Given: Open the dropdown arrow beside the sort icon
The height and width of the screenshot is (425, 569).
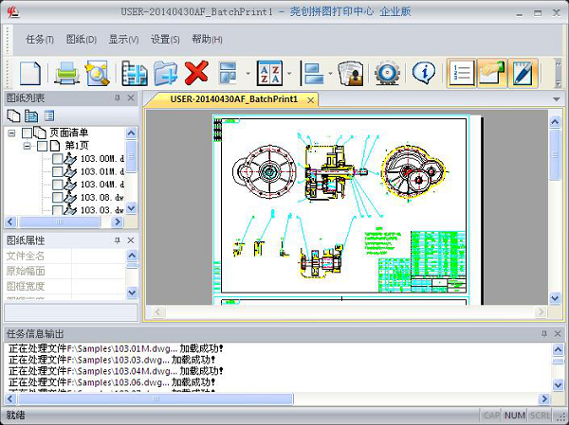Looking at the screenshot, I should (287, 73).
